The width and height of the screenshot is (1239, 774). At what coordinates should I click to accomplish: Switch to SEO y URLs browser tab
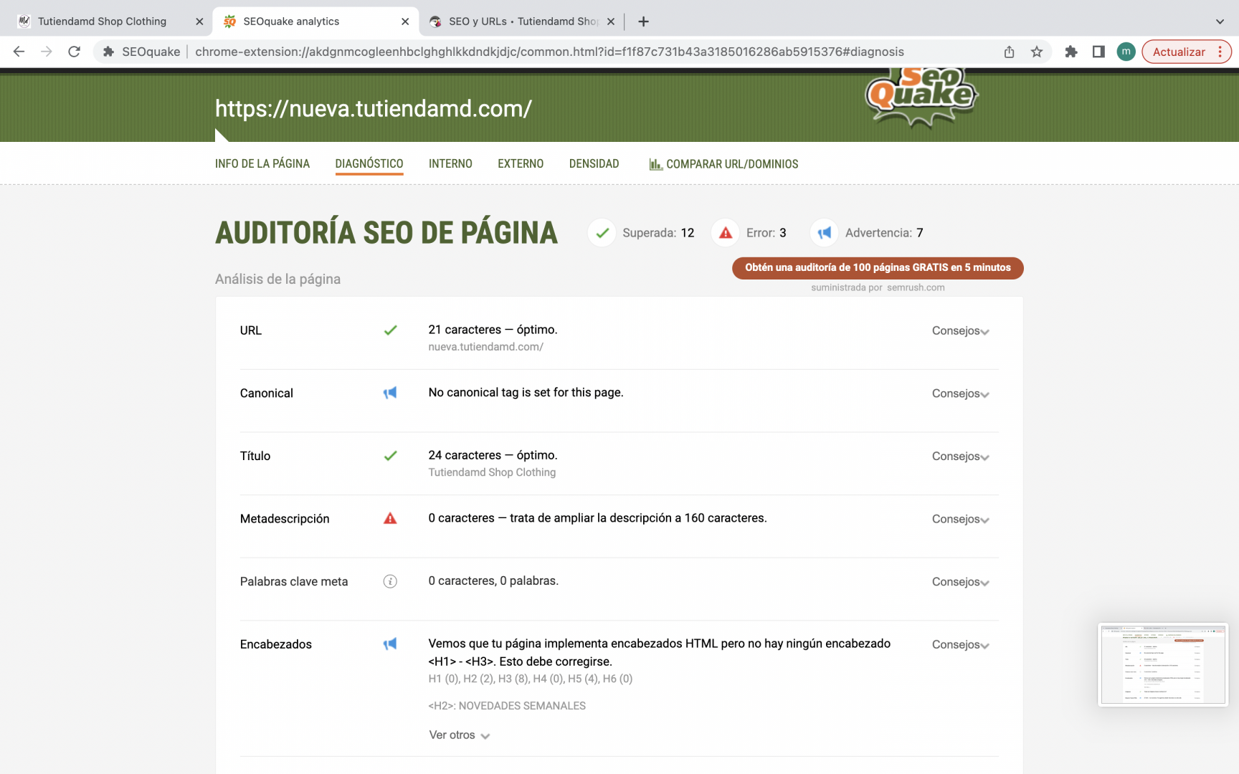[523, 21]
